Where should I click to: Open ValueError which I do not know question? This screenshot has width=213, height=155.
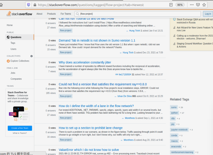(89, 150)
